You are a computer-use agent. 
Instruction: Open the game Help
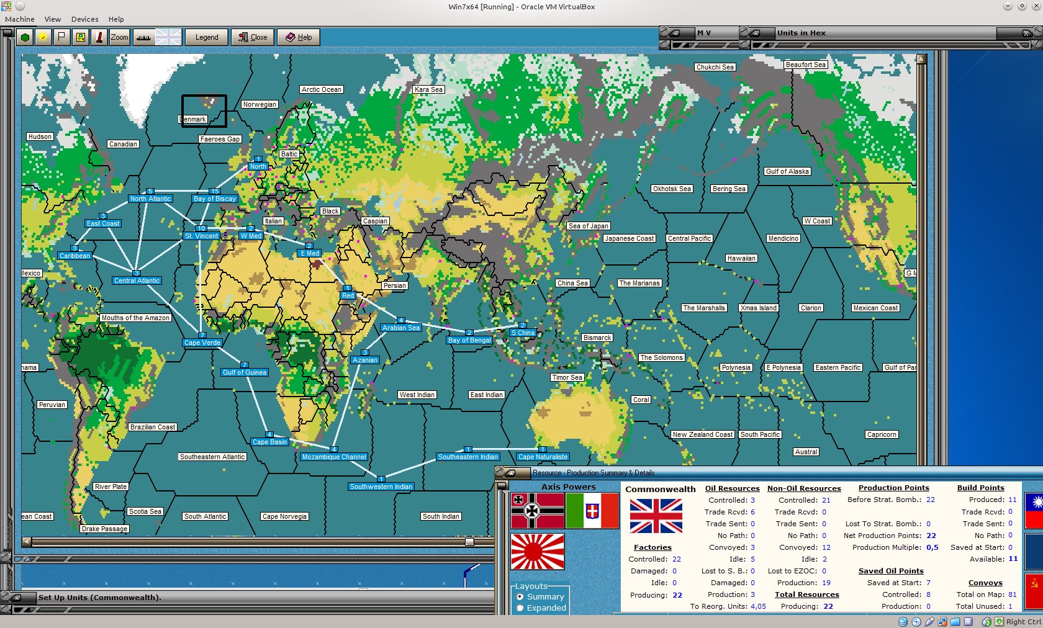pos(299,37)
